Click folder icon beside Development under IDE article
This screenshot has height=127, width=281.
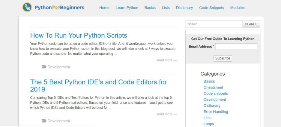click(44, 121)
